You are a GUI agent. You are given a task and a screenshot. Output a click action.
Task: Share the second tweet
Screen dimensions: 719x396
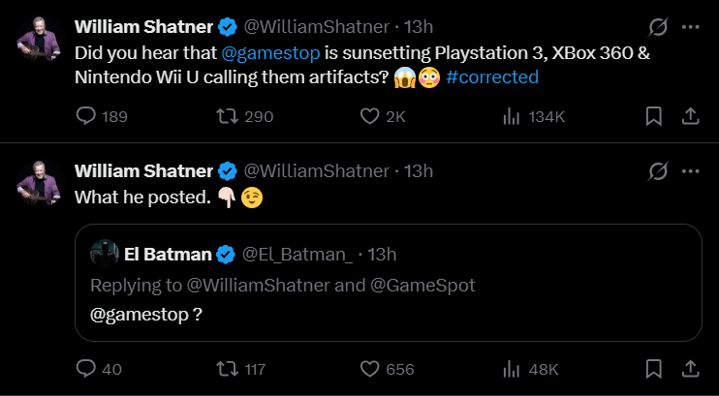[691, 369]
